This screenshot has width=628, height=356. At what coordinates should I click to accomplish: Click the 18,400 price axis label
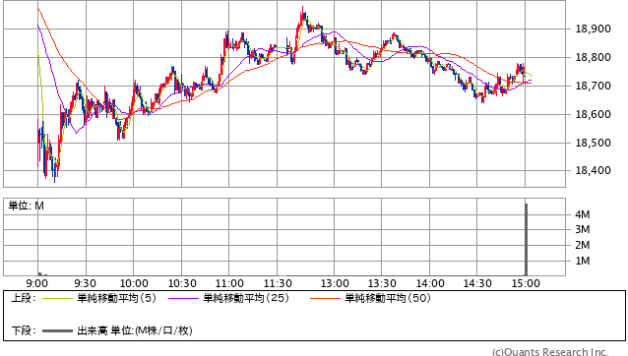594,171
